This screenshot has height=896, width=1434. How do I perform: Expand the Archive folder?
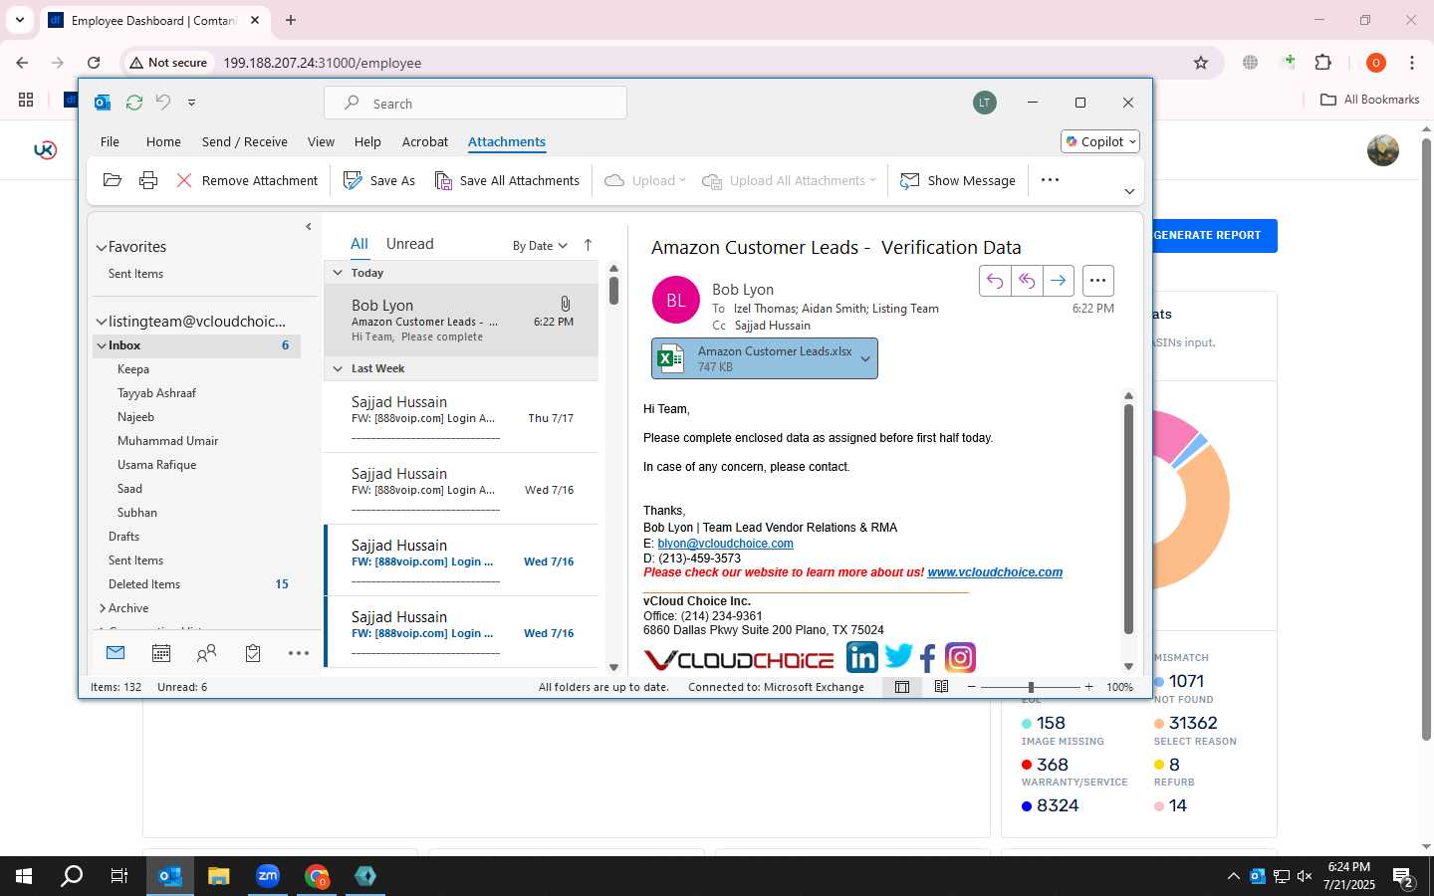(102, 608)
